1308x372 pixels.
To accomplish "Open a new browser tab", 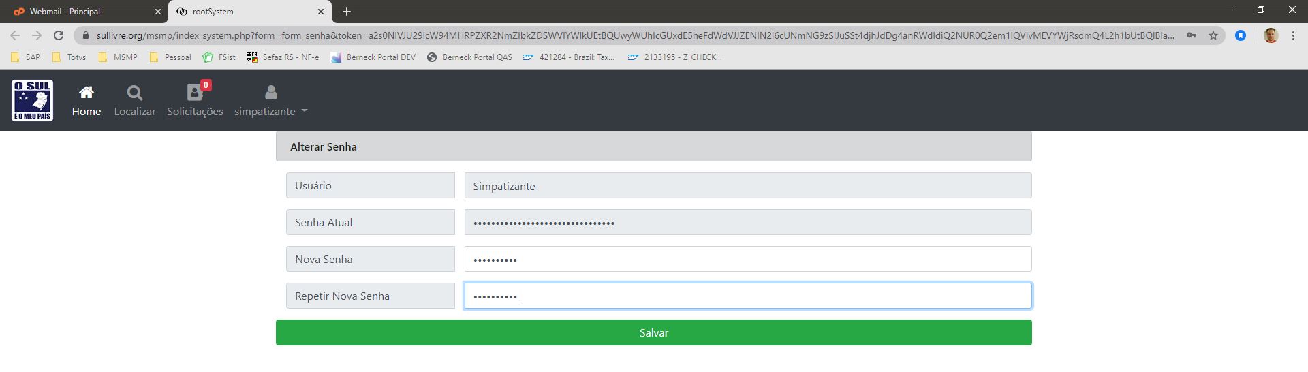I will point(347,12).
